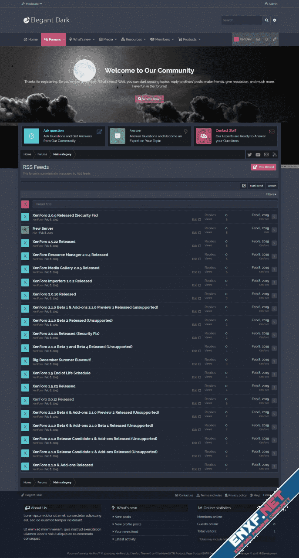The height and width of the screenshot is (558, 299).
Task: Click the Contact Staff envelope corner icon
Action: click(x=272, y=131)
